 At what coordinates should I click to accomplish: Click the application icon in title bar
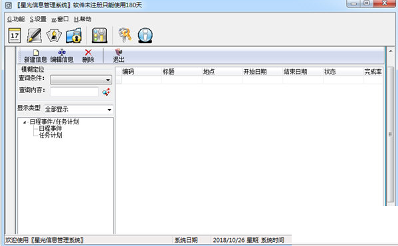(x=9, y=5)
